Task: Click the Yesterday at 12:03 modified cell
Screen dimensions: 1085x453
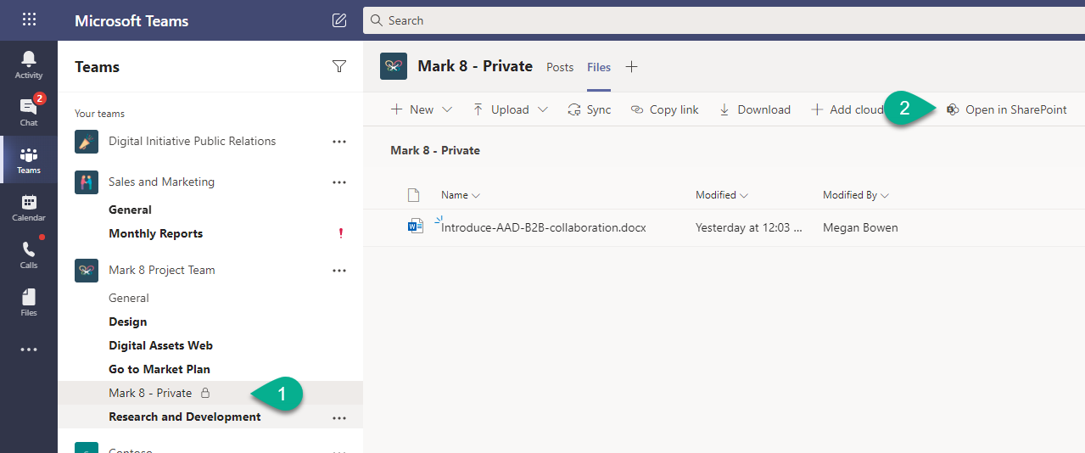Action: pos(748,227)
